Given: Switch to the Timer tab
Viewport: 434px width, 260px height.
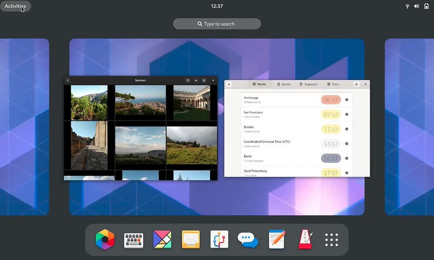Looking at the screenshot, I should (x=333, y=84).
